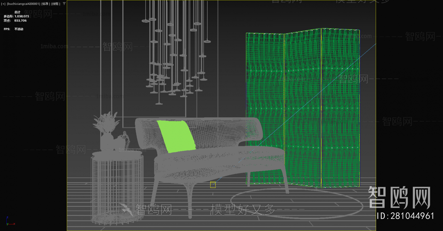
Task: Click the 顶点 vertex count statistic
Action: tap(15, 21)
